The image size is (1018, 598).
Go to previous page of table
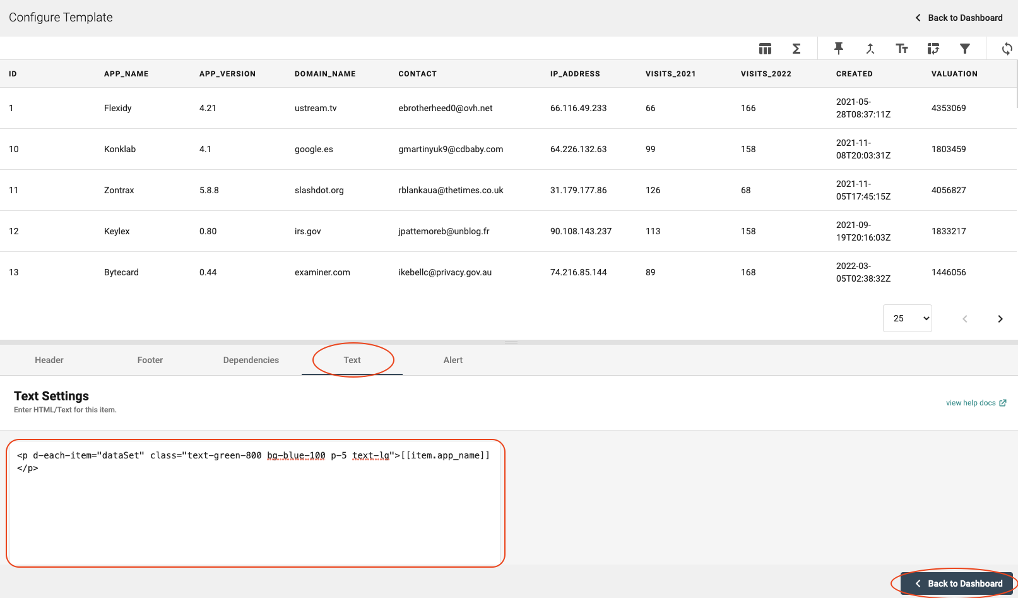964,319
